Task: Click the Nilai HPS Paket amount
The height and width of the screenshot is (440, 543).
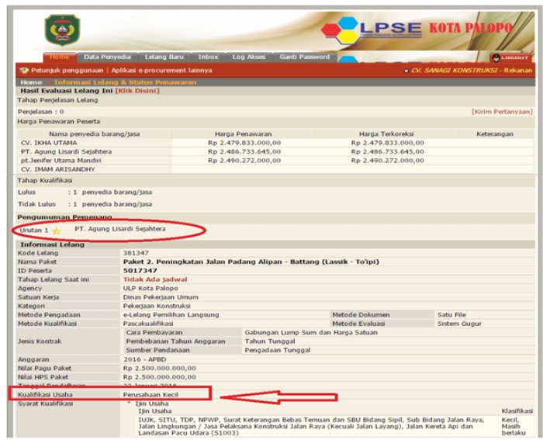Action: coord(159,377)
